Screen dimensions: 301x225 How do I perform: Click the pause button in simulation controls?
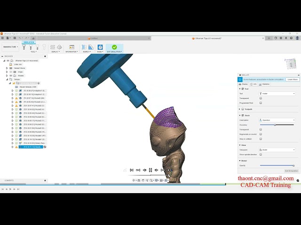(x=150, y=170)
